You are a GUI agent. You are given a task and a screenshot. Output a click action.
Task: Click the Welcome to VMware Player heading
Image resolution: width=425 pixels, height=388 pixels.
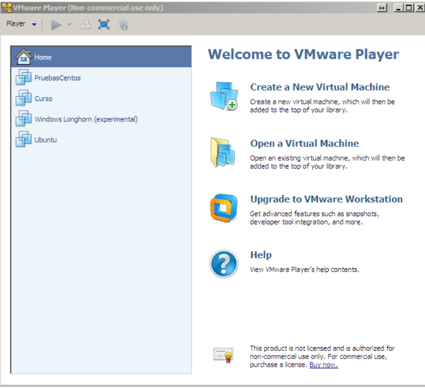pos(304,54)
